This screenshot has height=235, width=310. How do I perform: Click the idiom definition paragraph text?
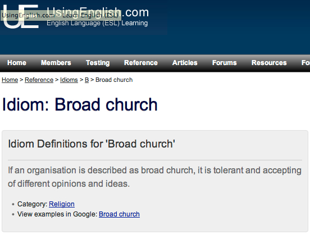pyautogui.click(x=154, y=177)
